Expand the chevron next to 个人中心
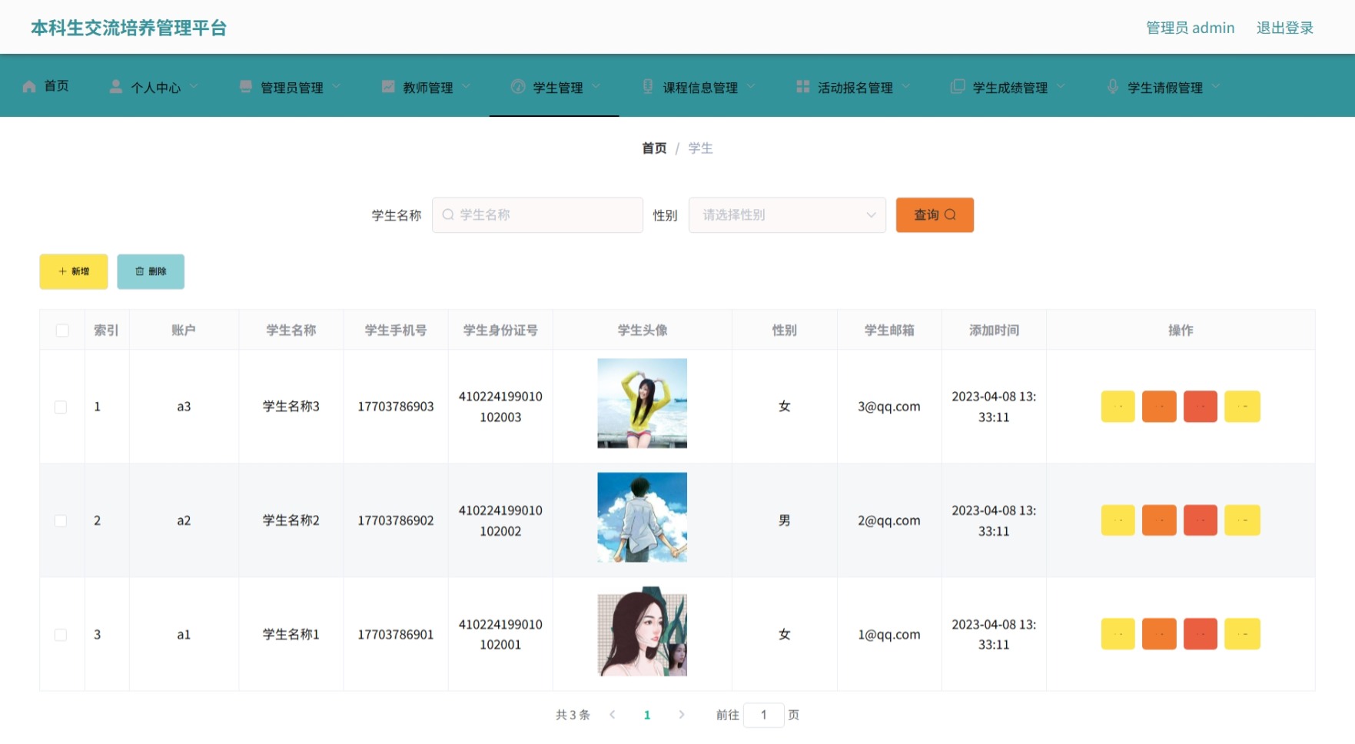The height and width of the screenshot is (744, 1355). [x=194, y=86]
